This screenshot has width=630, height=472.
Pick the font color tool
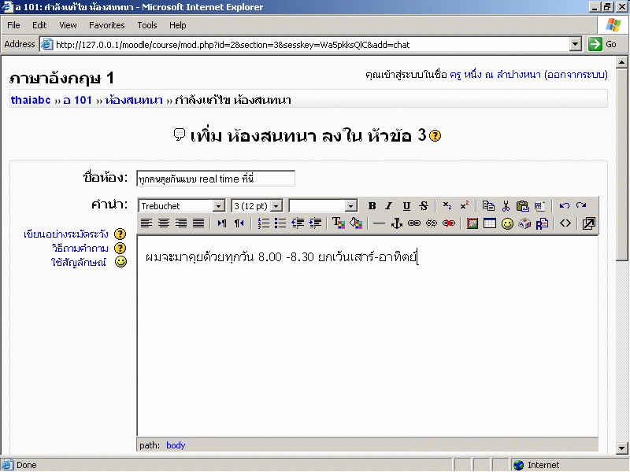coord(339,223)
